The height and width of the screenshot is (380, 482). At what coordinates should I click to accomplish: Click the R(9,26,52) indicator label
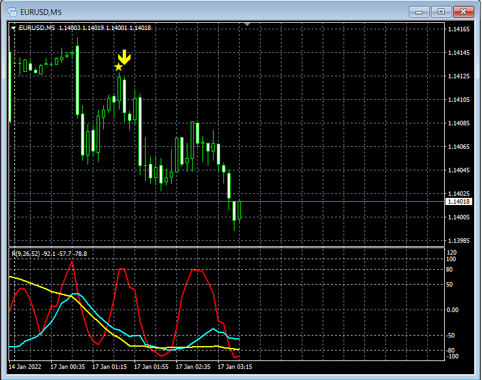[49, 254]
